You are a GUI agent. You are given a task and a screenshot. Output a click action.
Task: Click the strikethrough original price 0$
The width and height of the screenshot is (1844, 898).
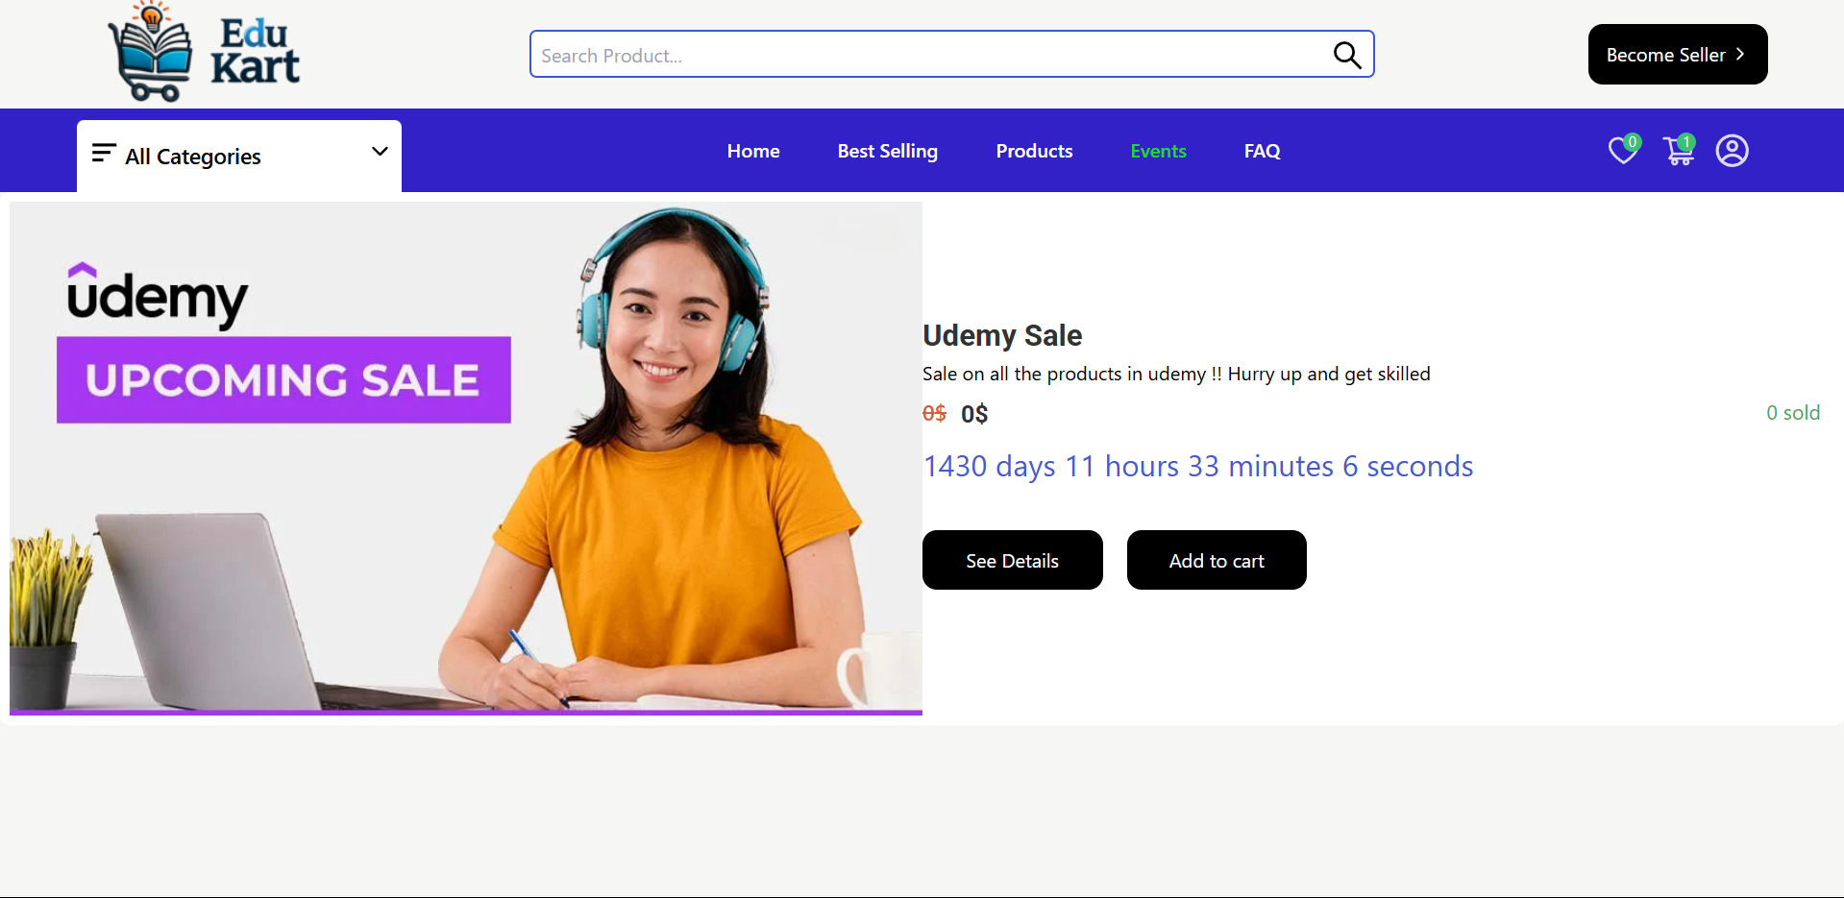pyautogui.click(x=934, y=413)
